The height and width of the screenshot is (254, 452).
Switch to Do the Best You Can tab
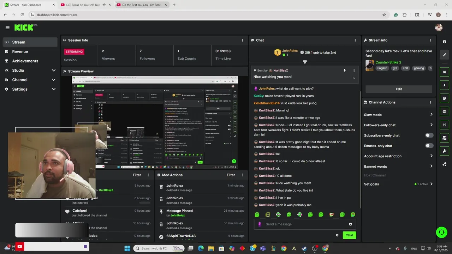tap(141, 5)
